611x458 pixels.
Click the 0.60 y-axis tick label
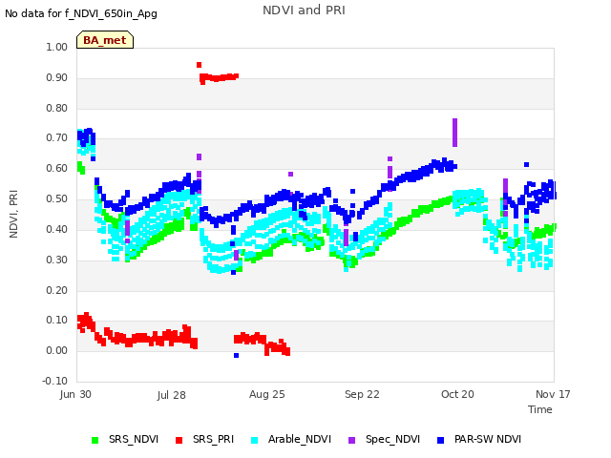coord(57,168)
